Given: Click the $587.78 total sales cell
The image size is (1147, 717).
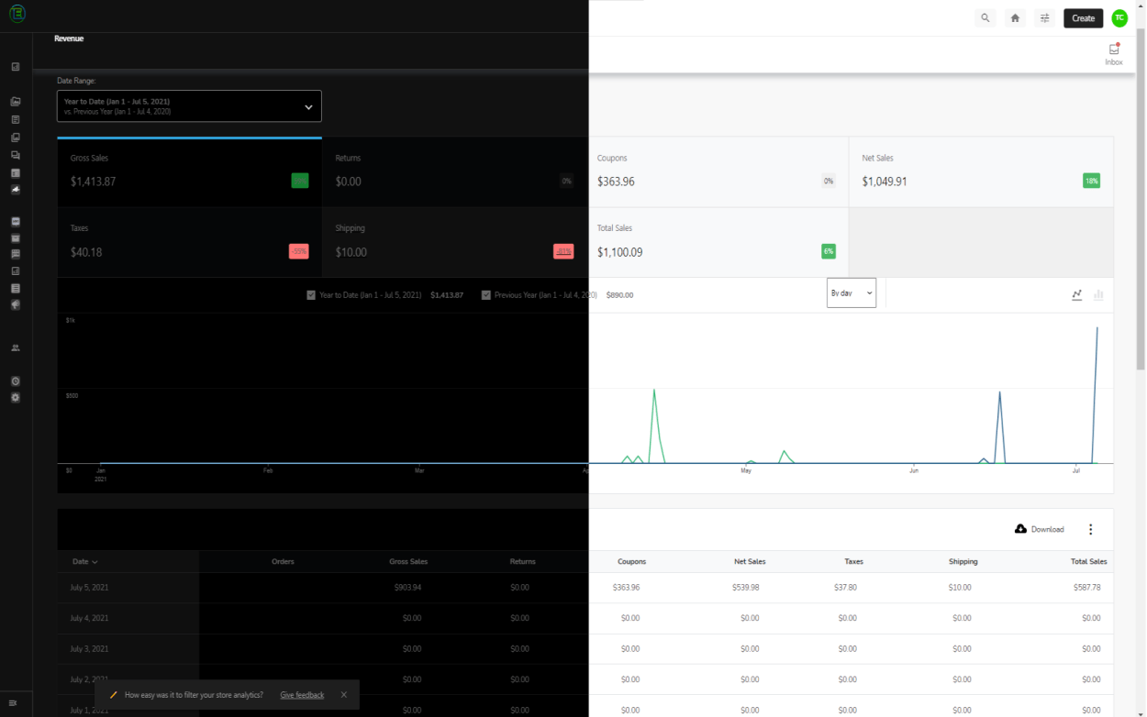Looking at the screenshot, I should tap(1086, 587).
